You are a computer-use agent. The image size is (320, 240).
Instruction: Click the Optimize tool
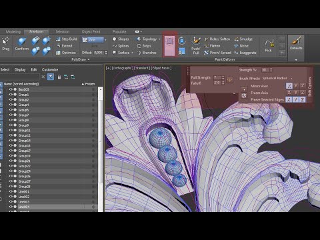coord(66,53)
